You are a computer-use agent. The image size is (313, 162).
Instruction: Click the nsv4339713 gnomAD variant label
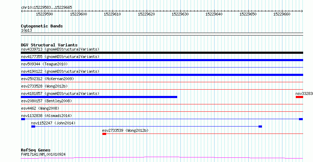(x=60, y=49)
